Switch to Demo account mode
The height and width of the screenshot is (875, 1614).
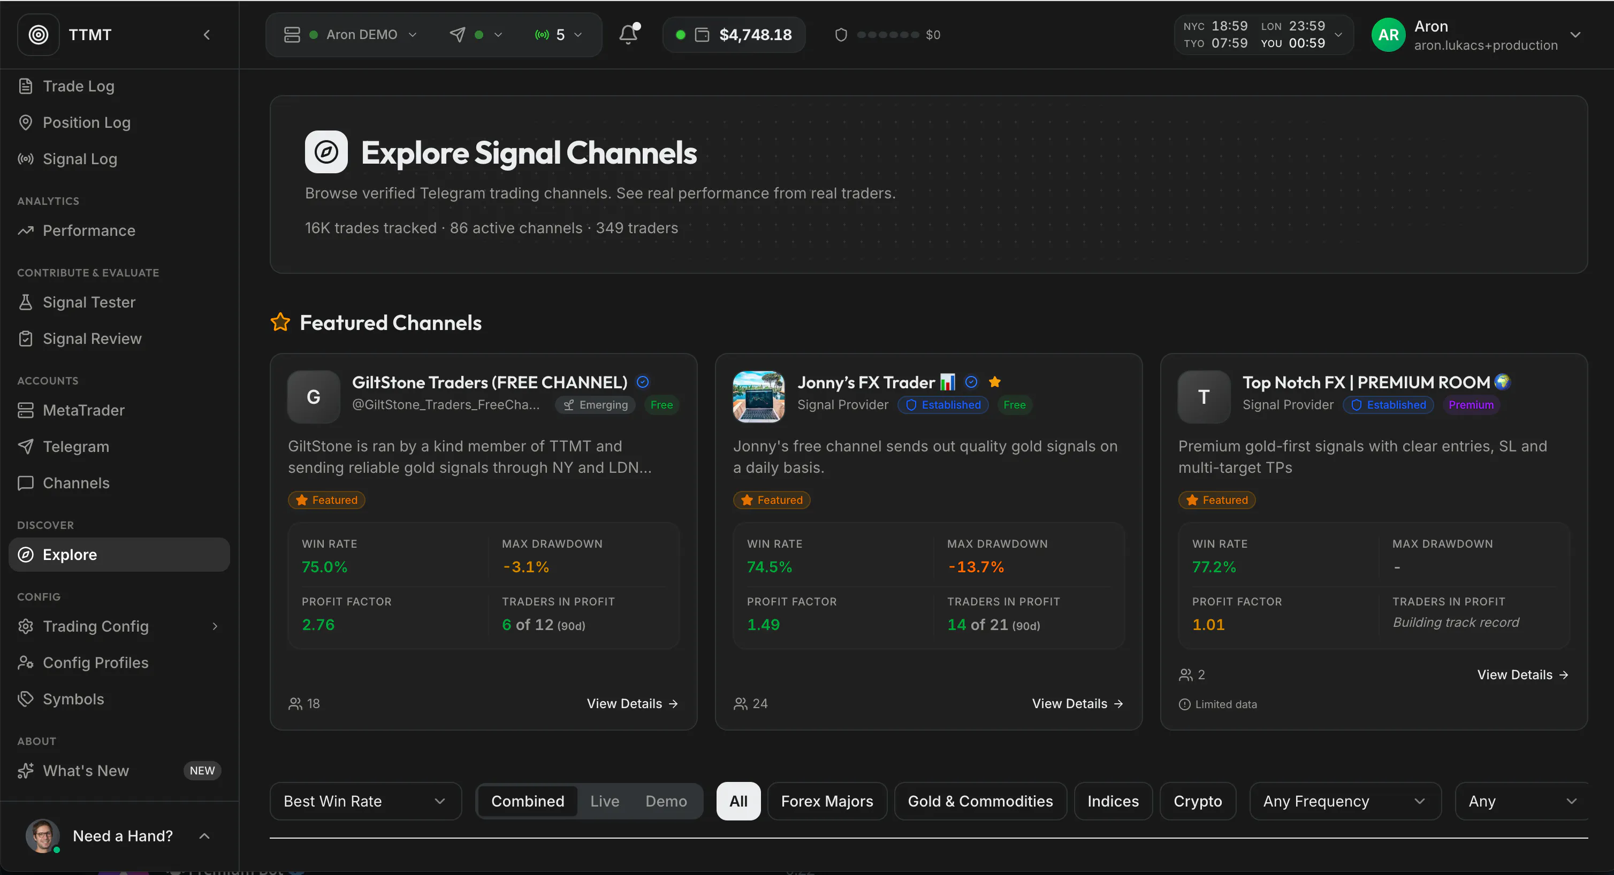[x=665, y=801]
